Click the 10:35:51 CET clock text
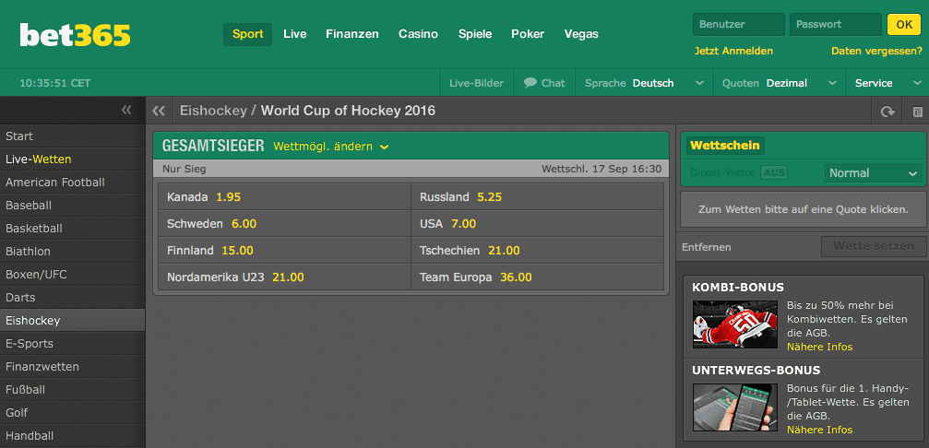Image resolution: width=929 pixels, height=448 pixels. (55, 83)
